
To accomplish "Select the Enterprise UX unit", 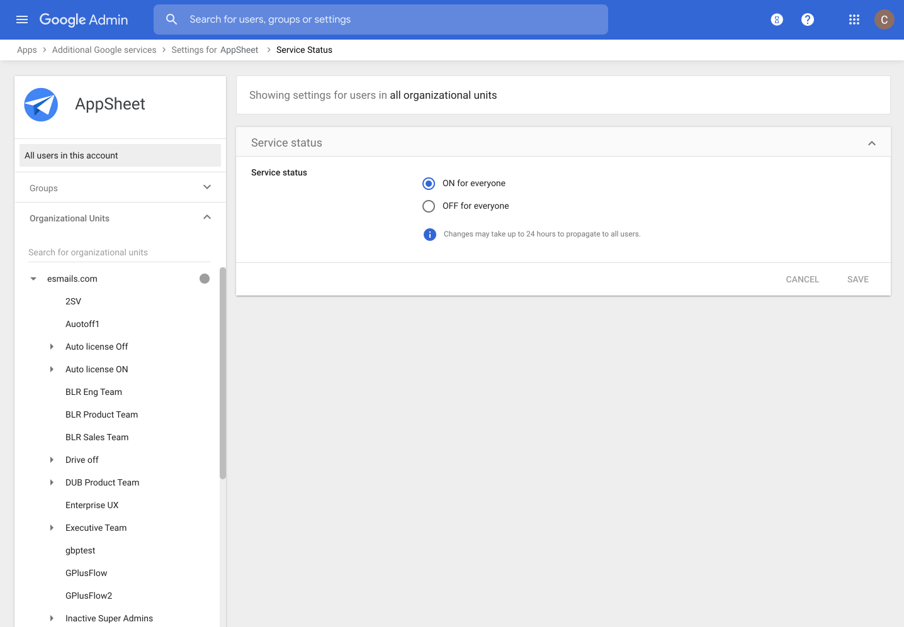I will click(92, 505).
